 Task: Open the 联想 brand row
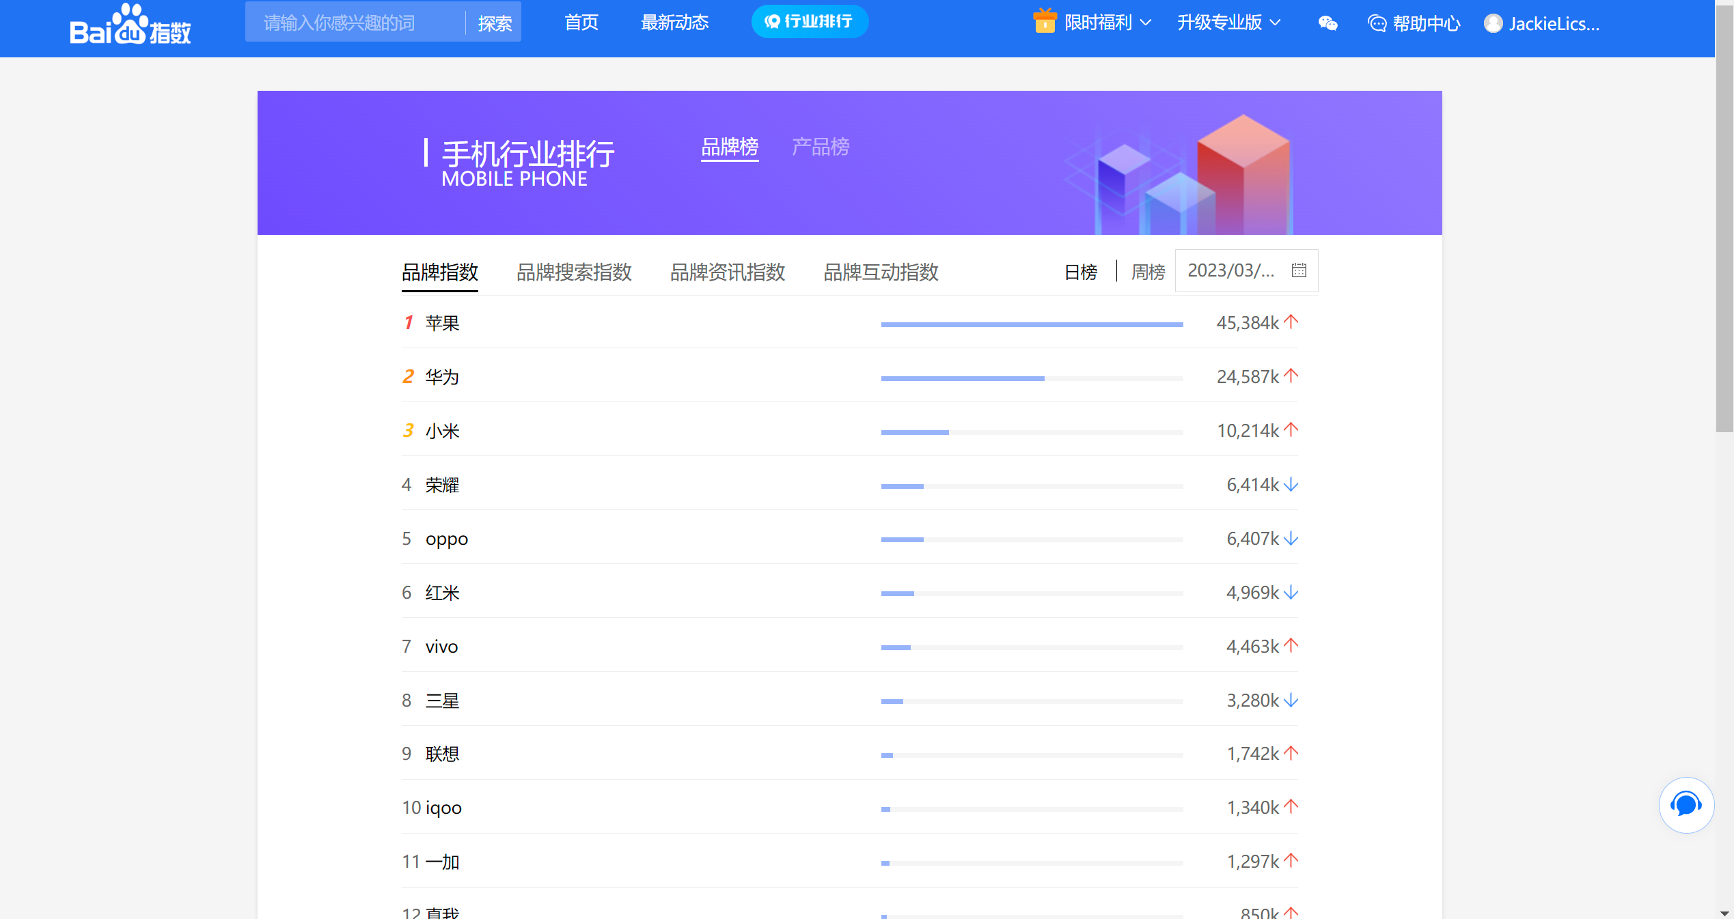[x=849, y=753]
